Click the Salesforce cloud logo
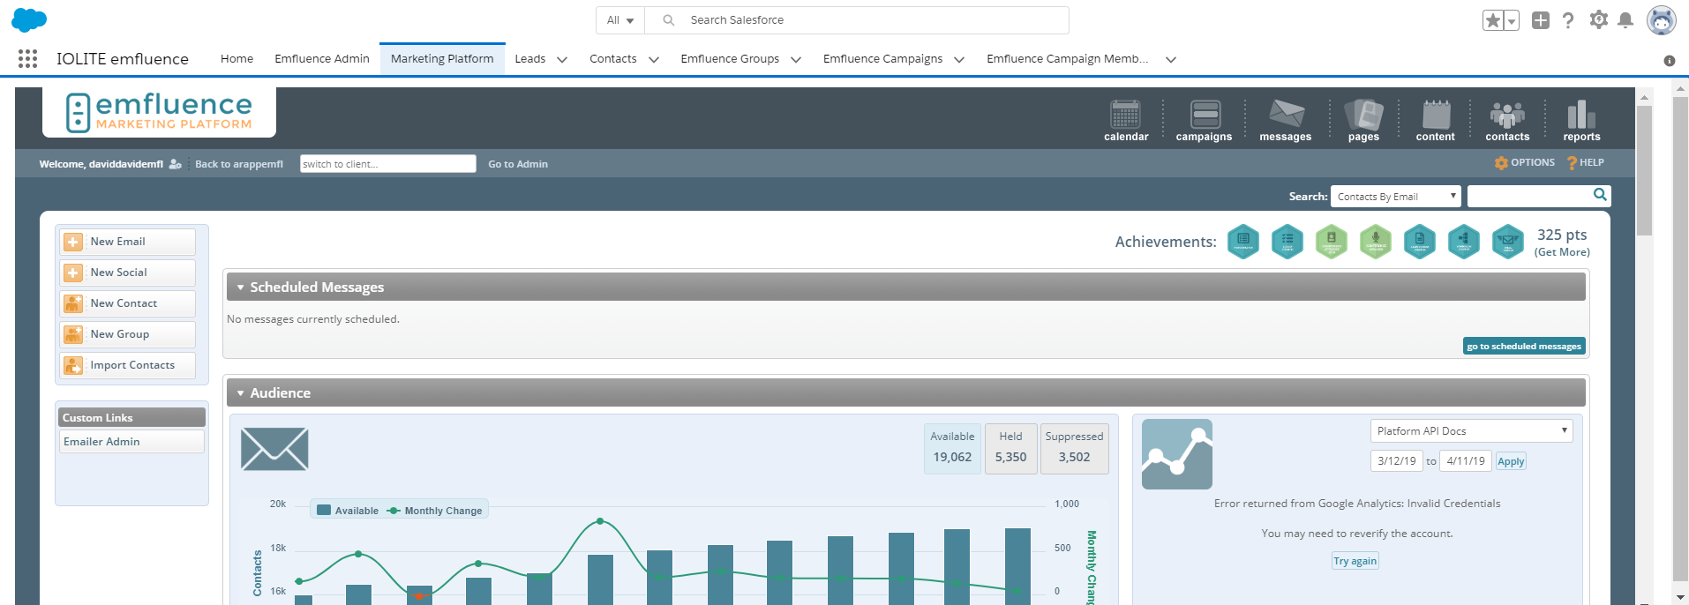1689x605 pixels. tap(29, 19)
